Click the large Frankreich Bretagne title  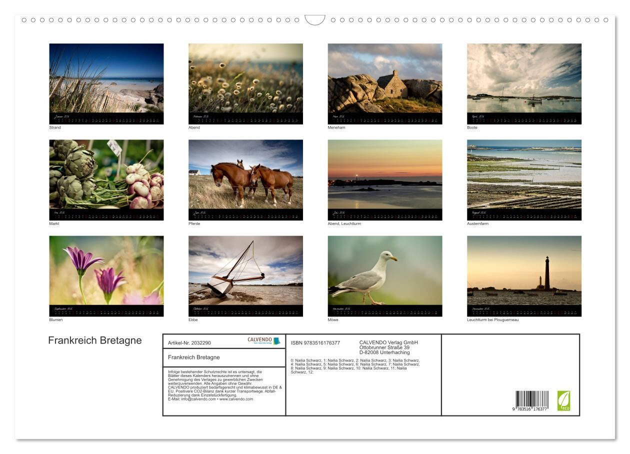[x=95, y=340]
